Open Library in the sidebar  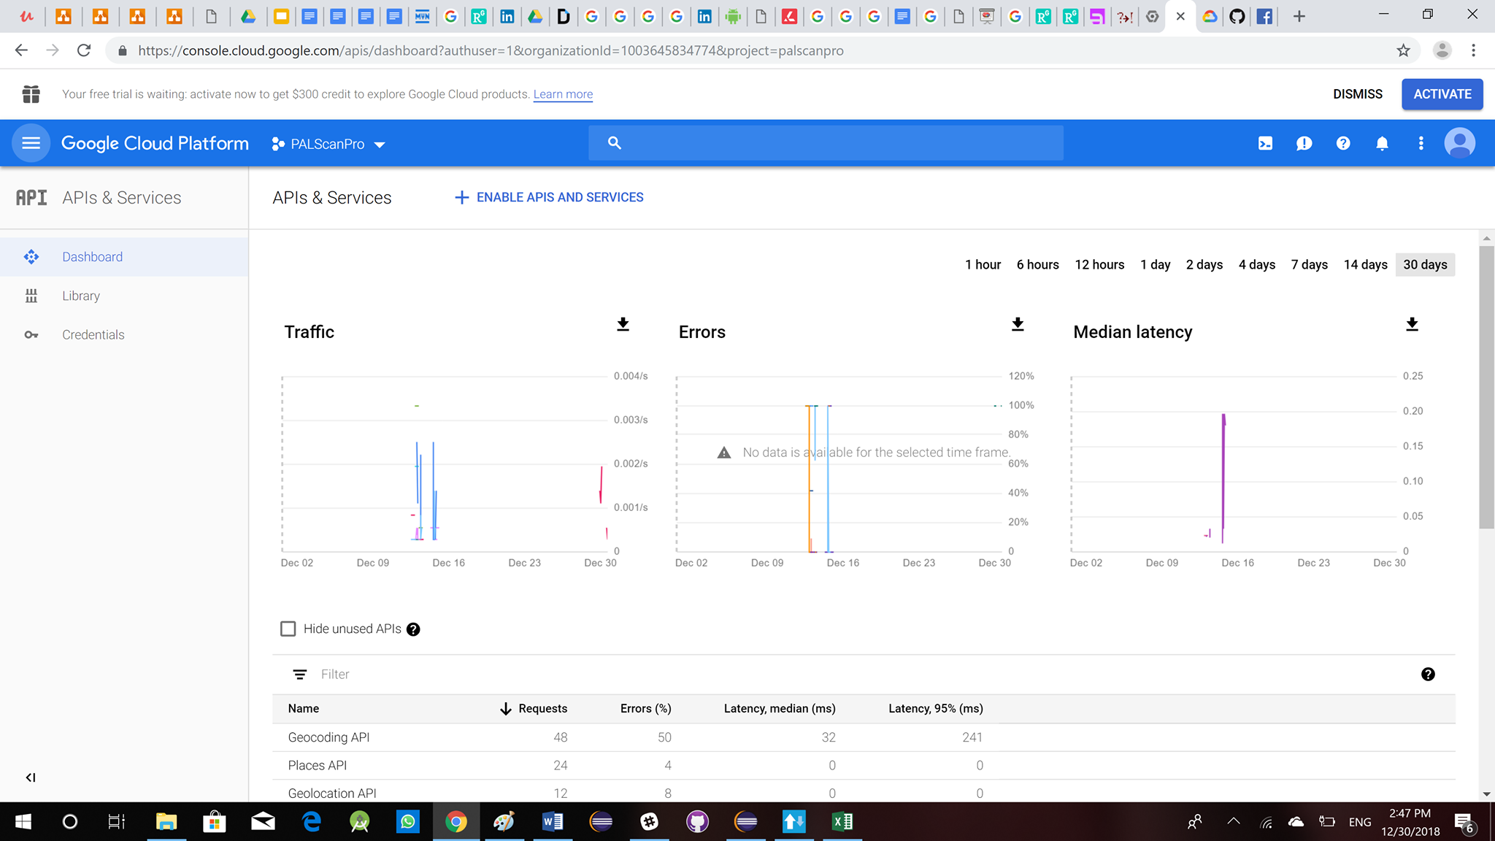(x=124, y=296)
